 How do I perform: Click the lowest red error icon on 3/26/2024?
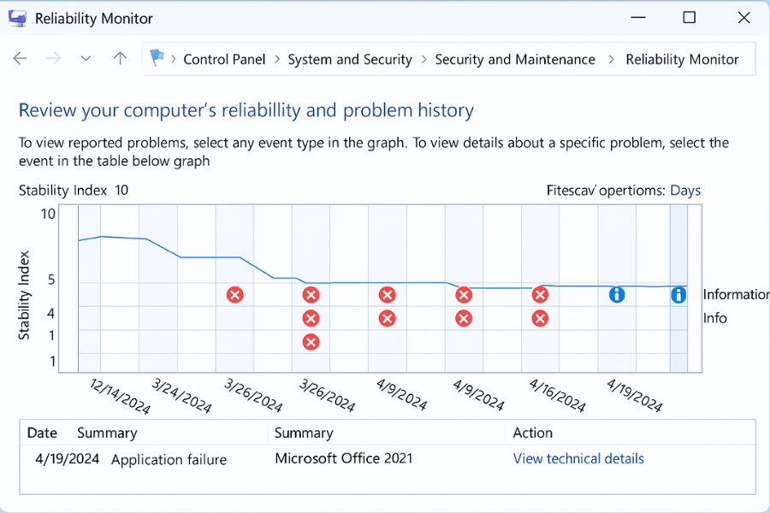[311, 341]
